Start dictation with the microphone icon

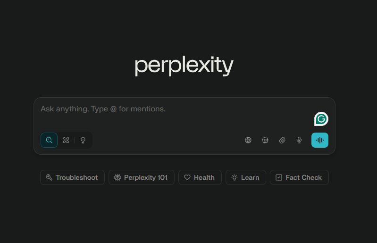[x=299, y=140]
